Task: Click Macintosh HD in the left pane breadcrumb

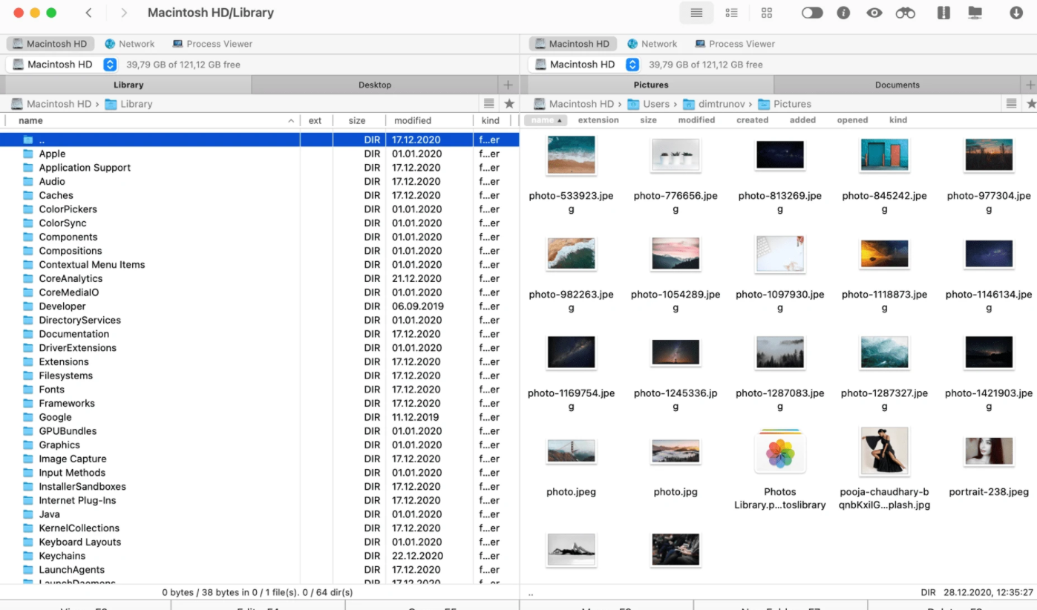Action: click(52, 104)
